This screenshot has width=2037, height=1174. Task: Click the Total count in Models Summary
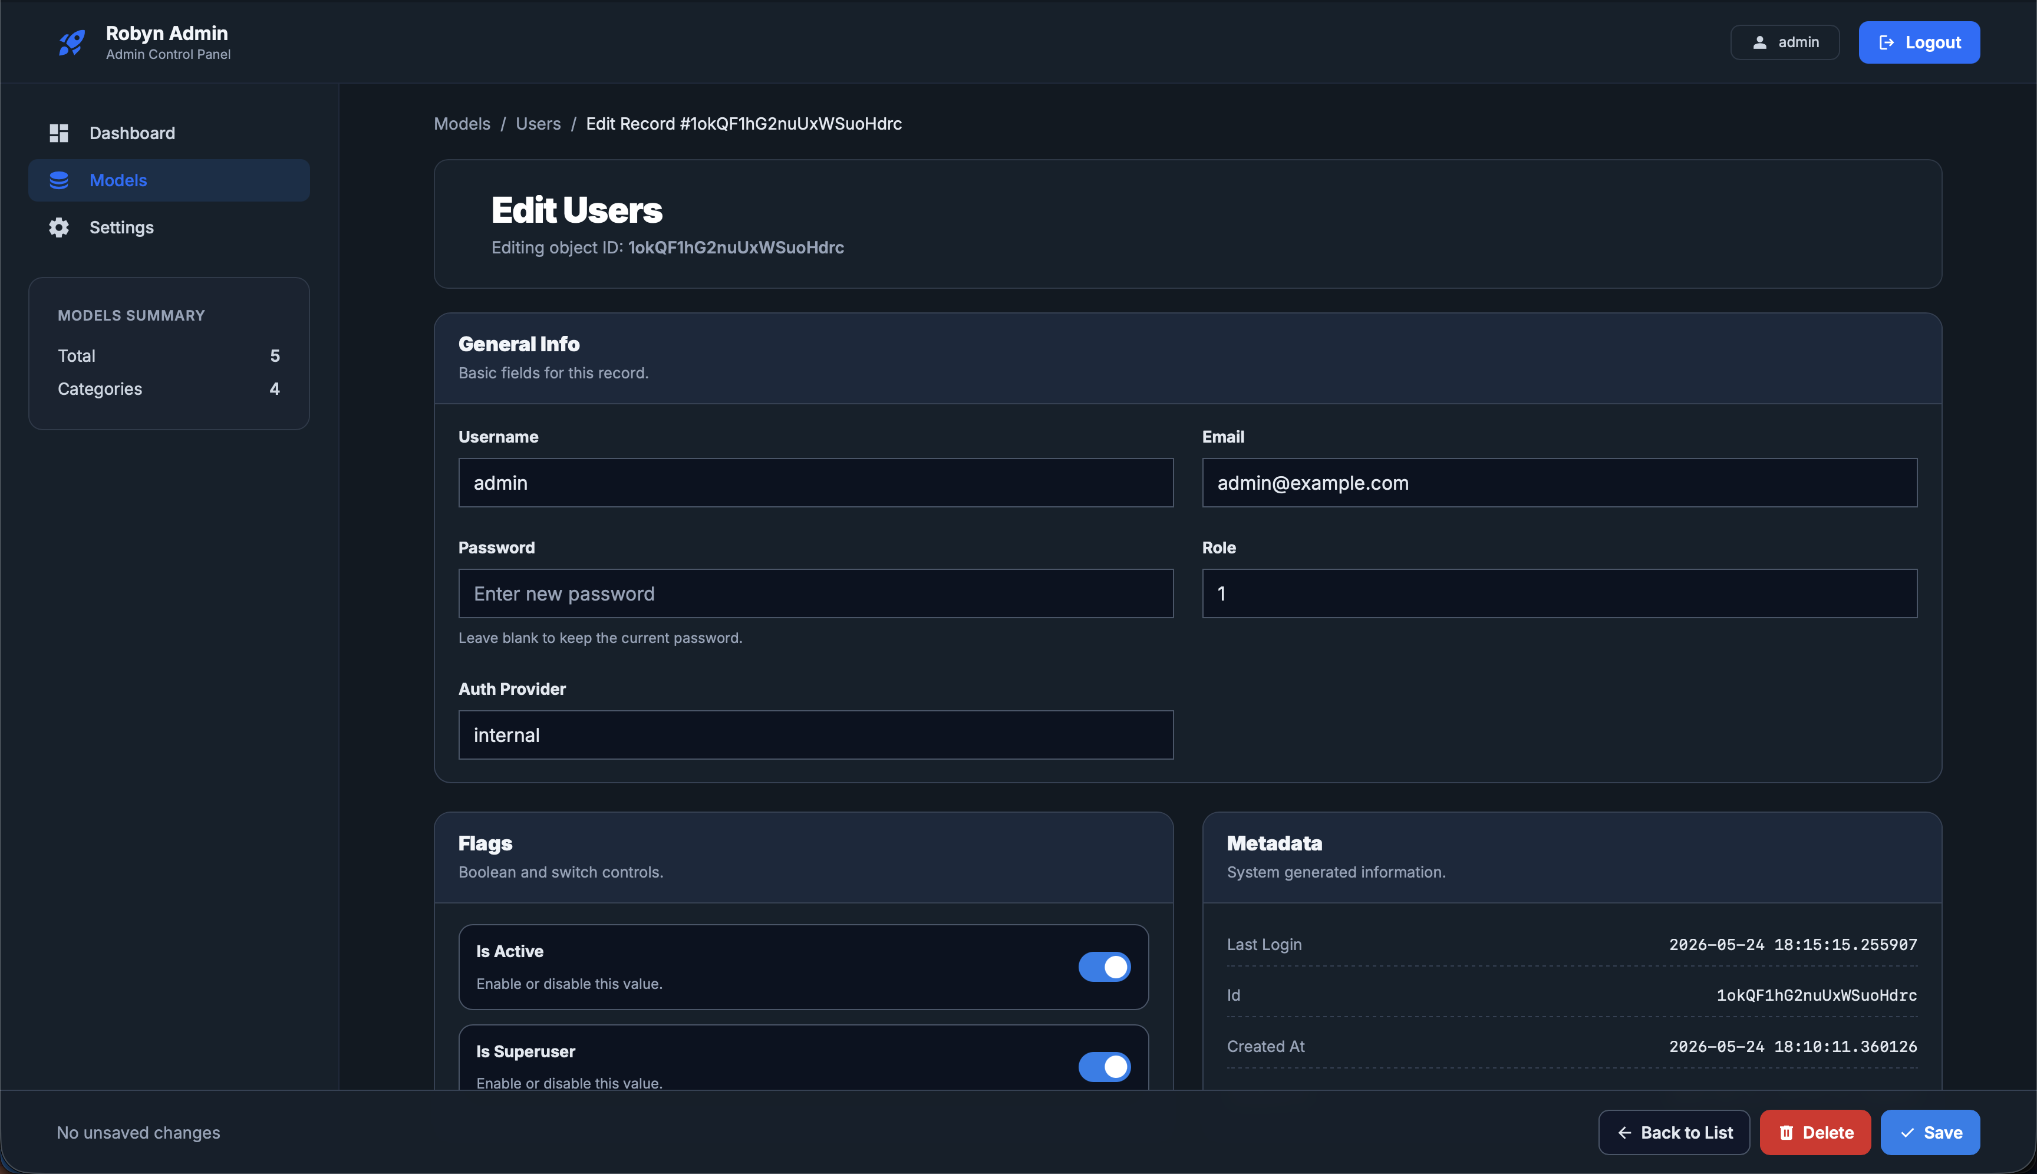275,355
